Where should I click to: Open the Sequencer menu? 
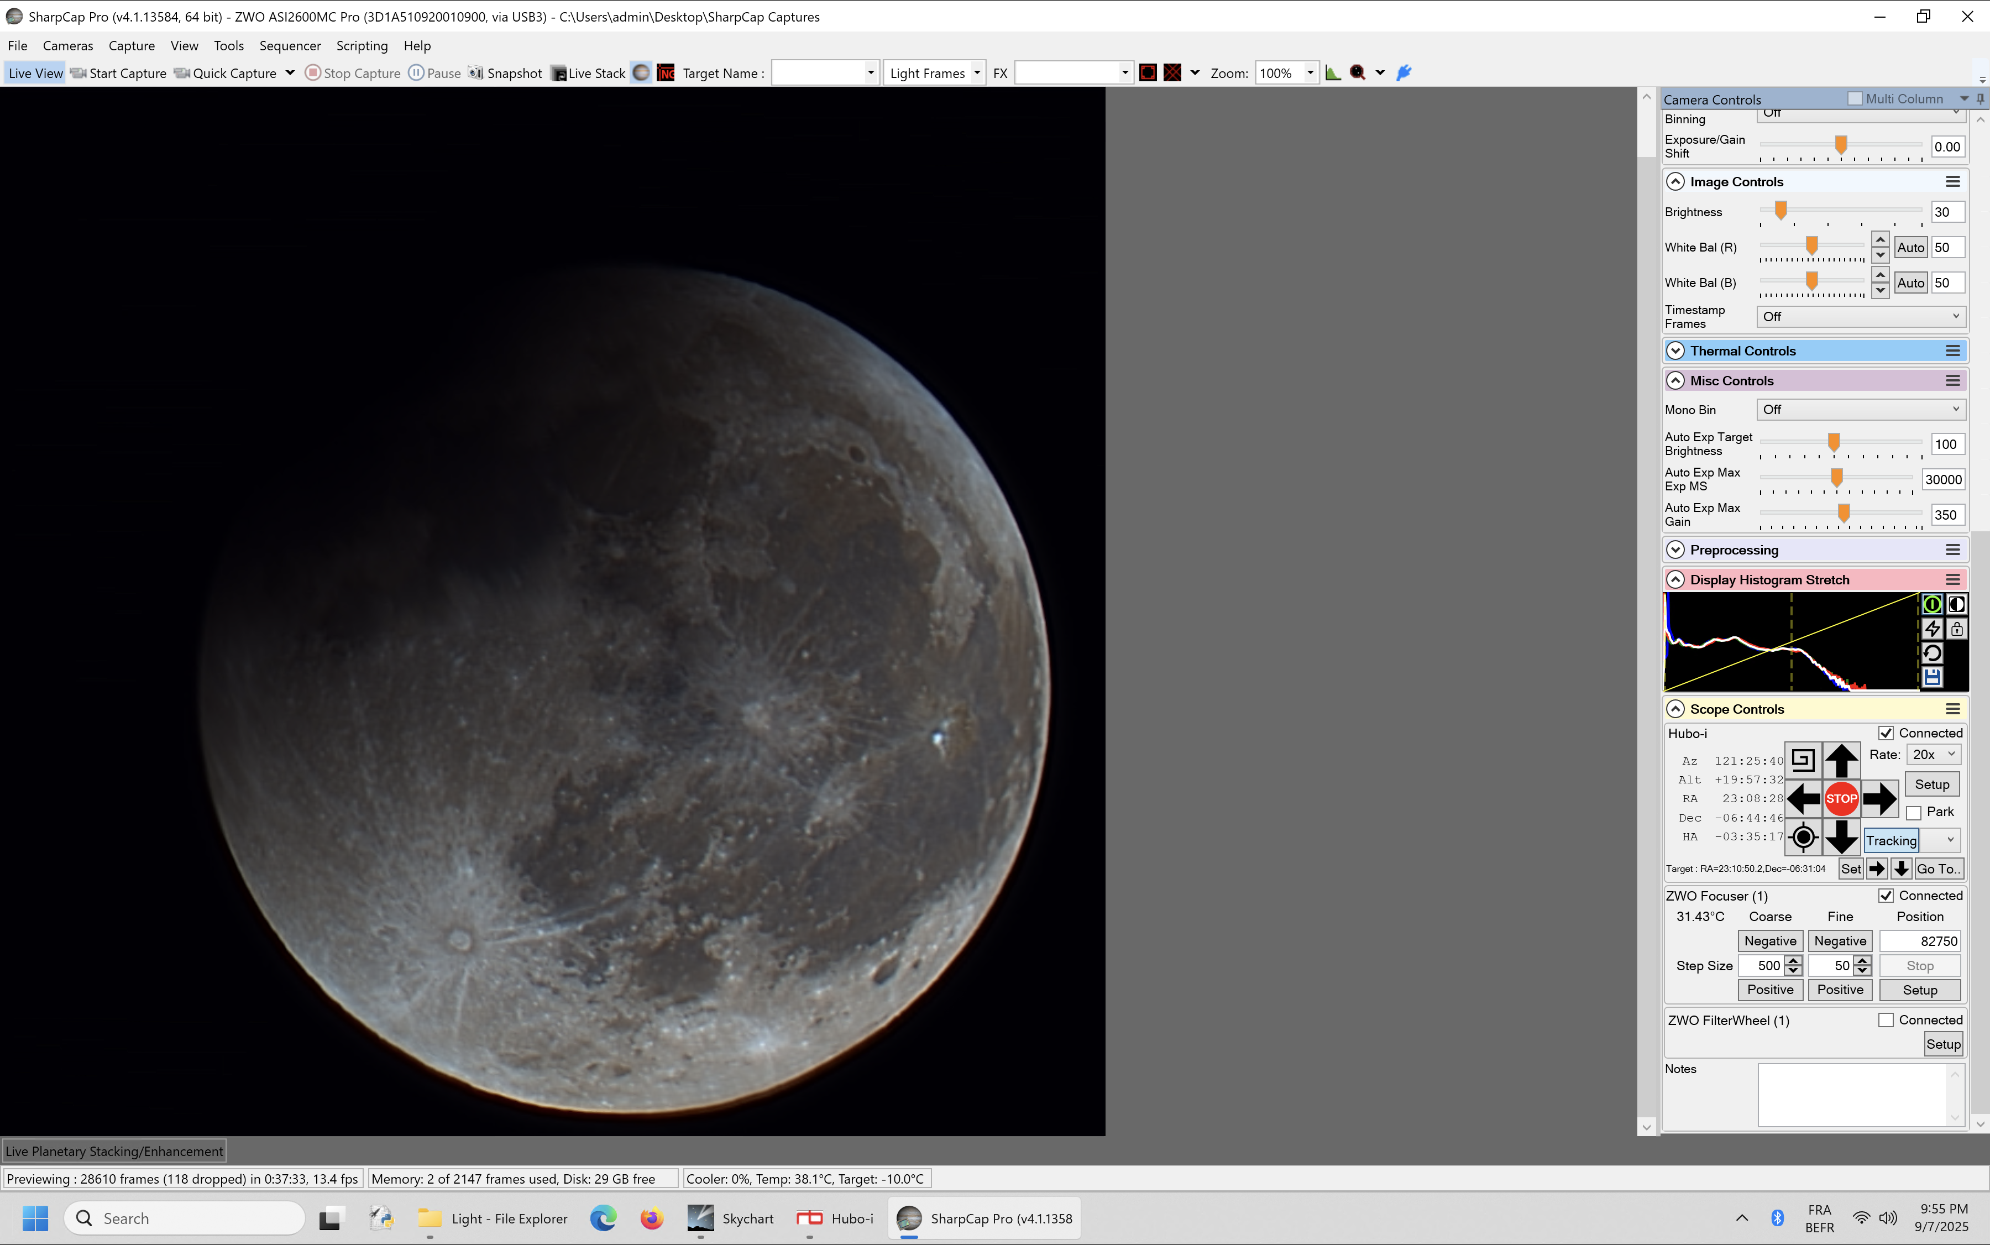coord(290,45)
